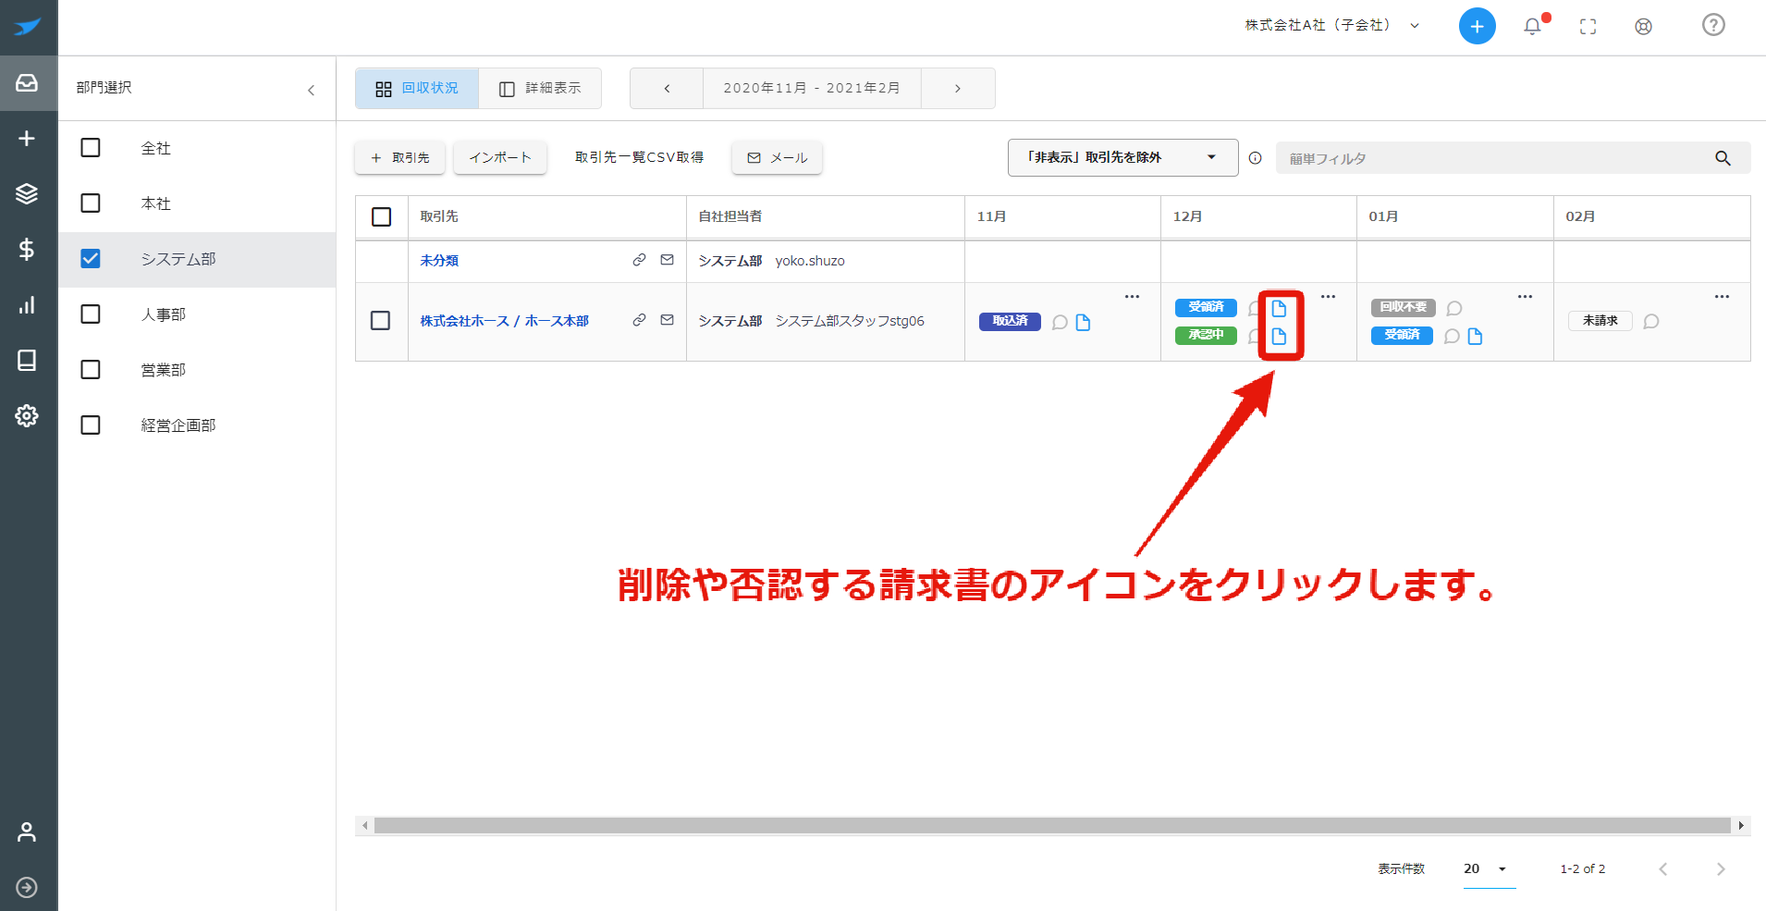This screenshot has height=911, width=1766.
Task: Open the February cell three-dot menu
Action: pyautogui.click(x=1722, y=297)
